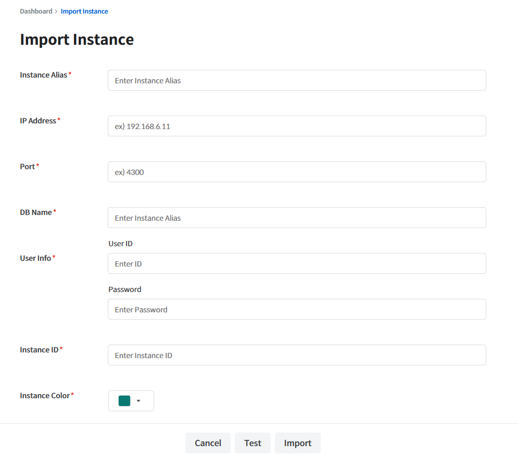Focus the Enter Password field

(x=297, y=310)
